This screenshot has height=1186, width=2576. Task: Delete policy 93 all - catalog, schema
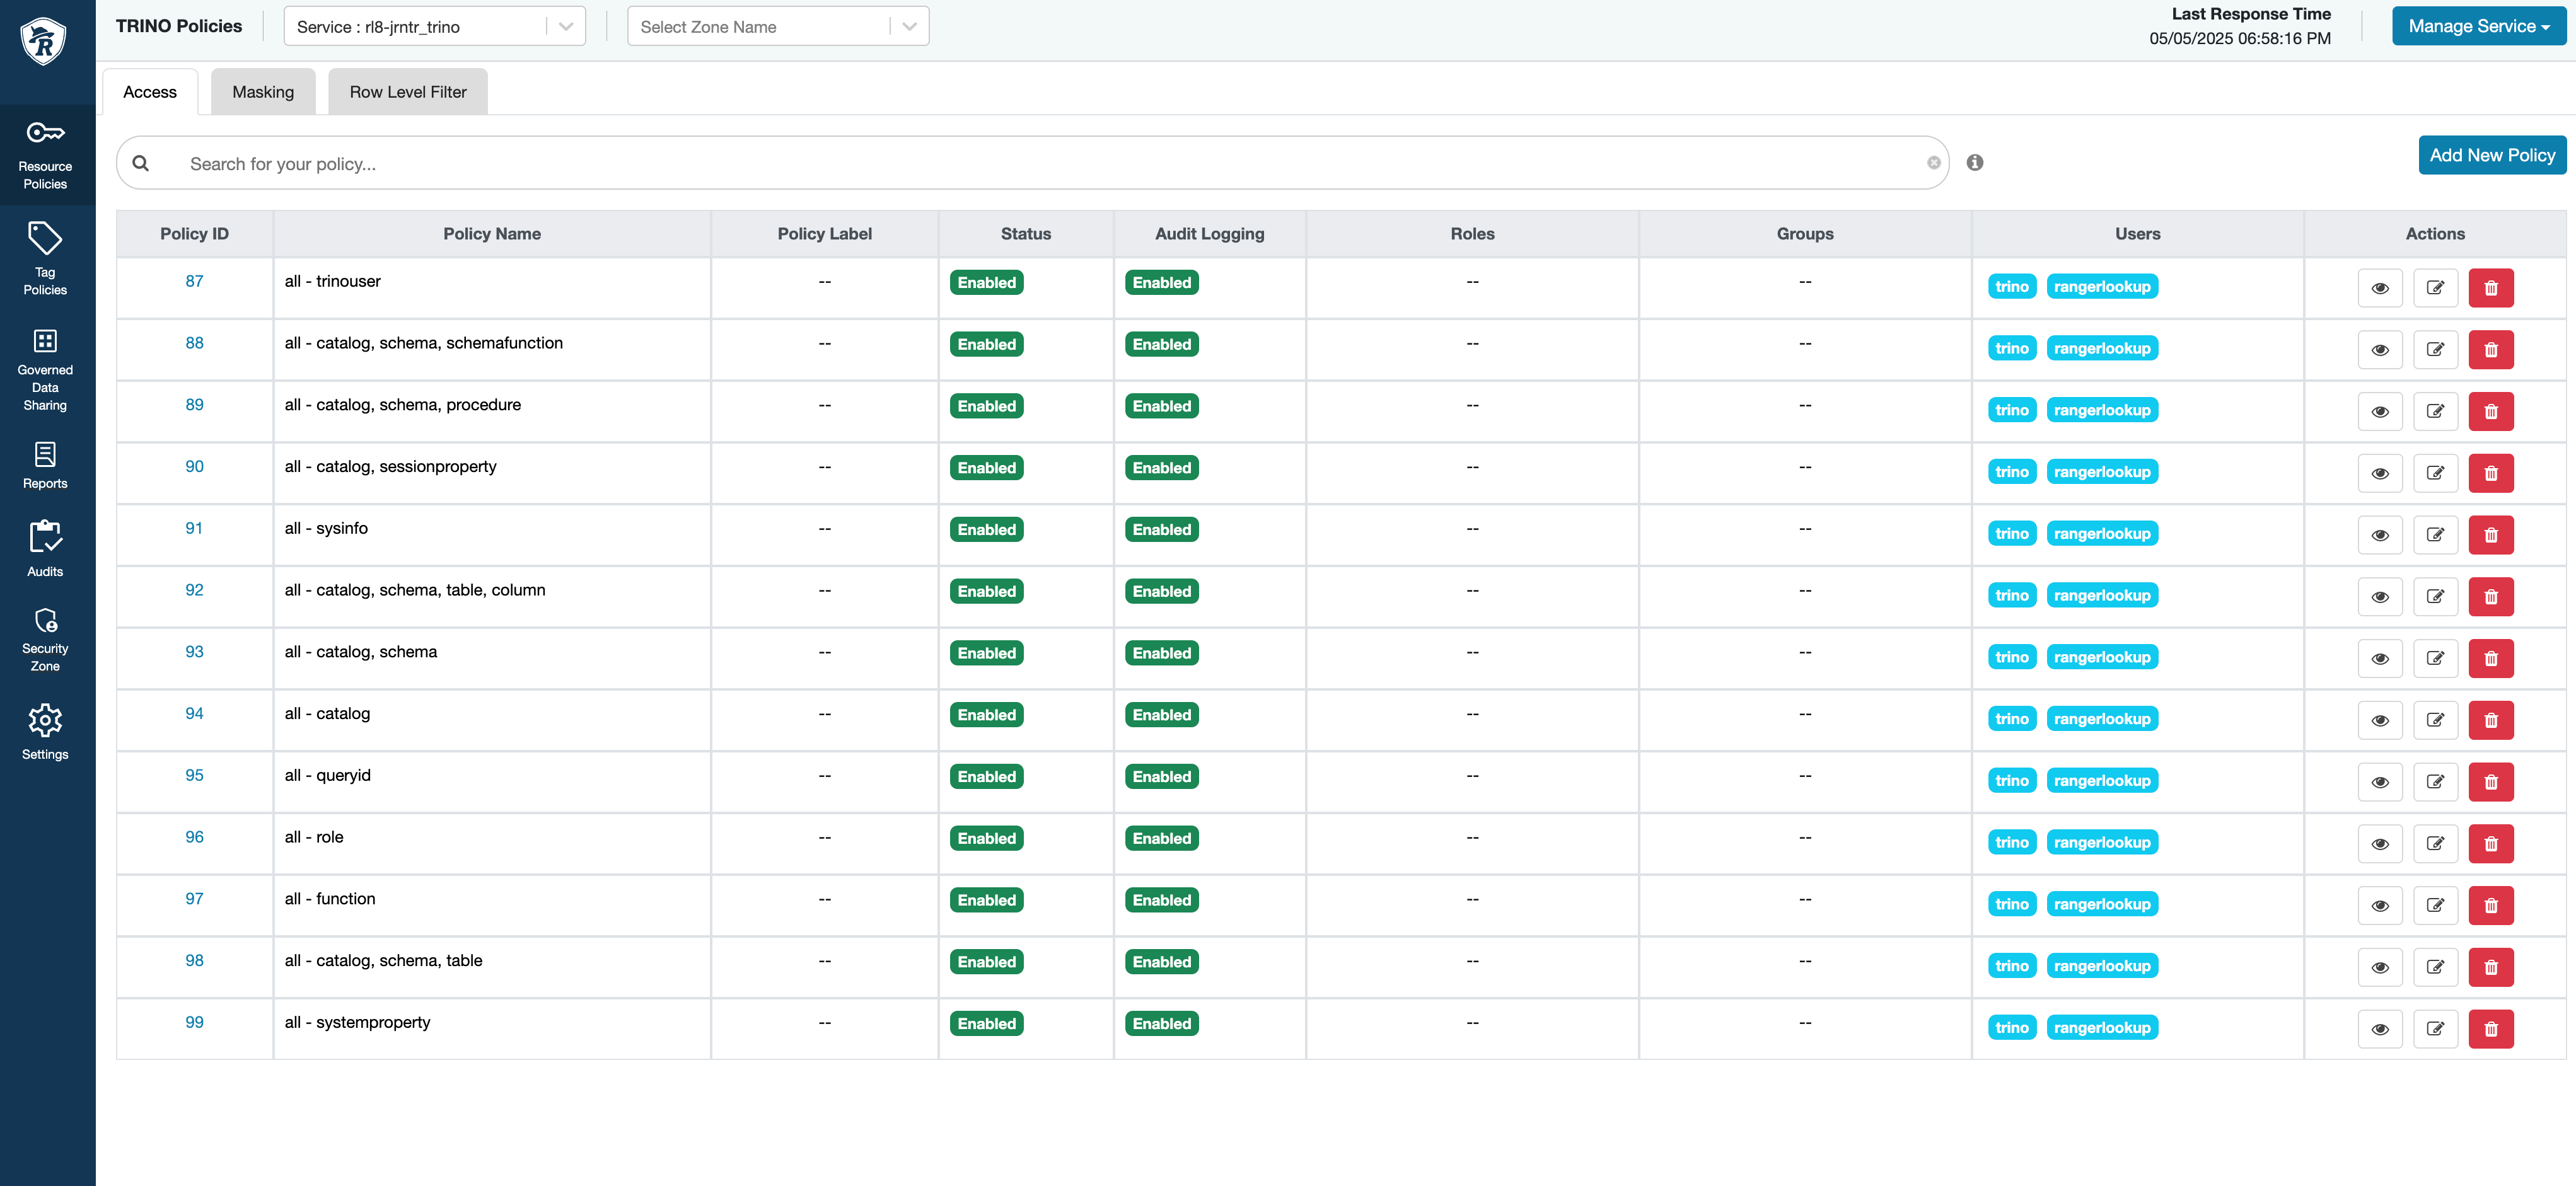tap(2490, 658)
